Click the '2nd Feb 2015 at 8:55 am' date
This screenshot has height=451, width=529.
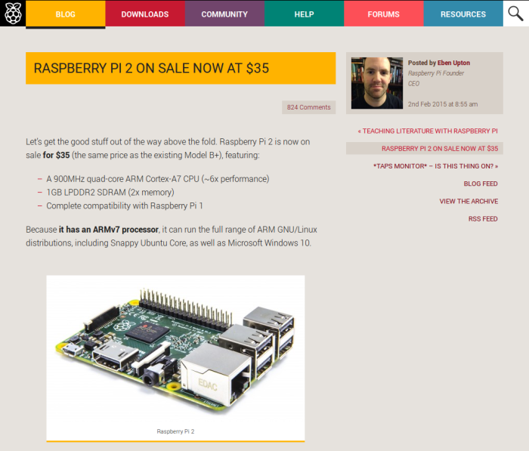click(443, 104)
